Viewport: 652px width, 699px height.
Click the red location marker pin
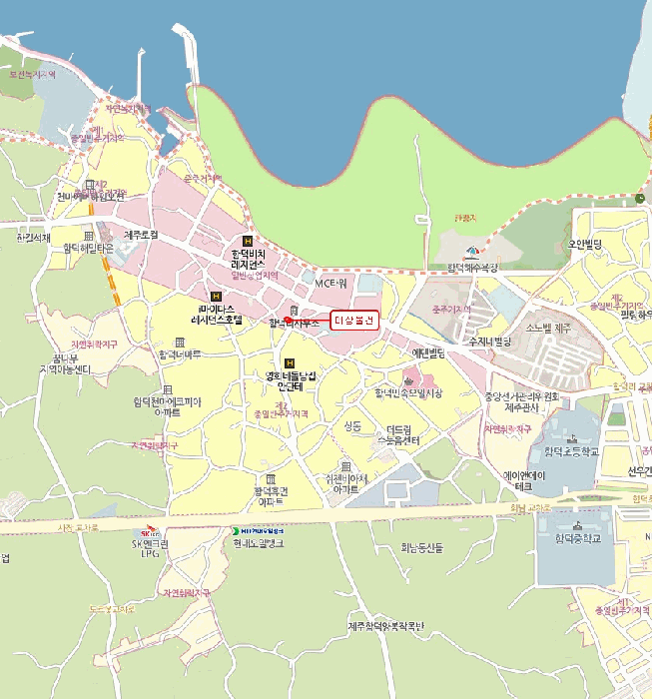pos(288,321)
